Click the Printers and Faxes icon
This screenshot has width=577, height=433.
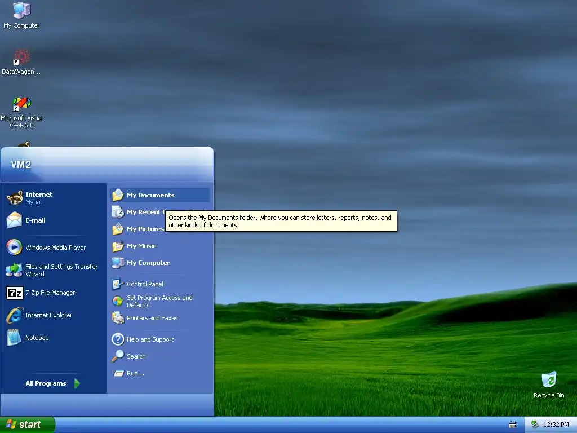point(118,318)
